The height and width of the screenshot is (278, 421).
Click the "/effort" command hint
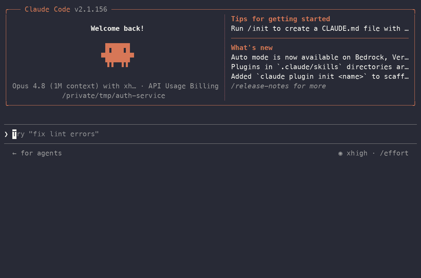(x=394, y=153)
